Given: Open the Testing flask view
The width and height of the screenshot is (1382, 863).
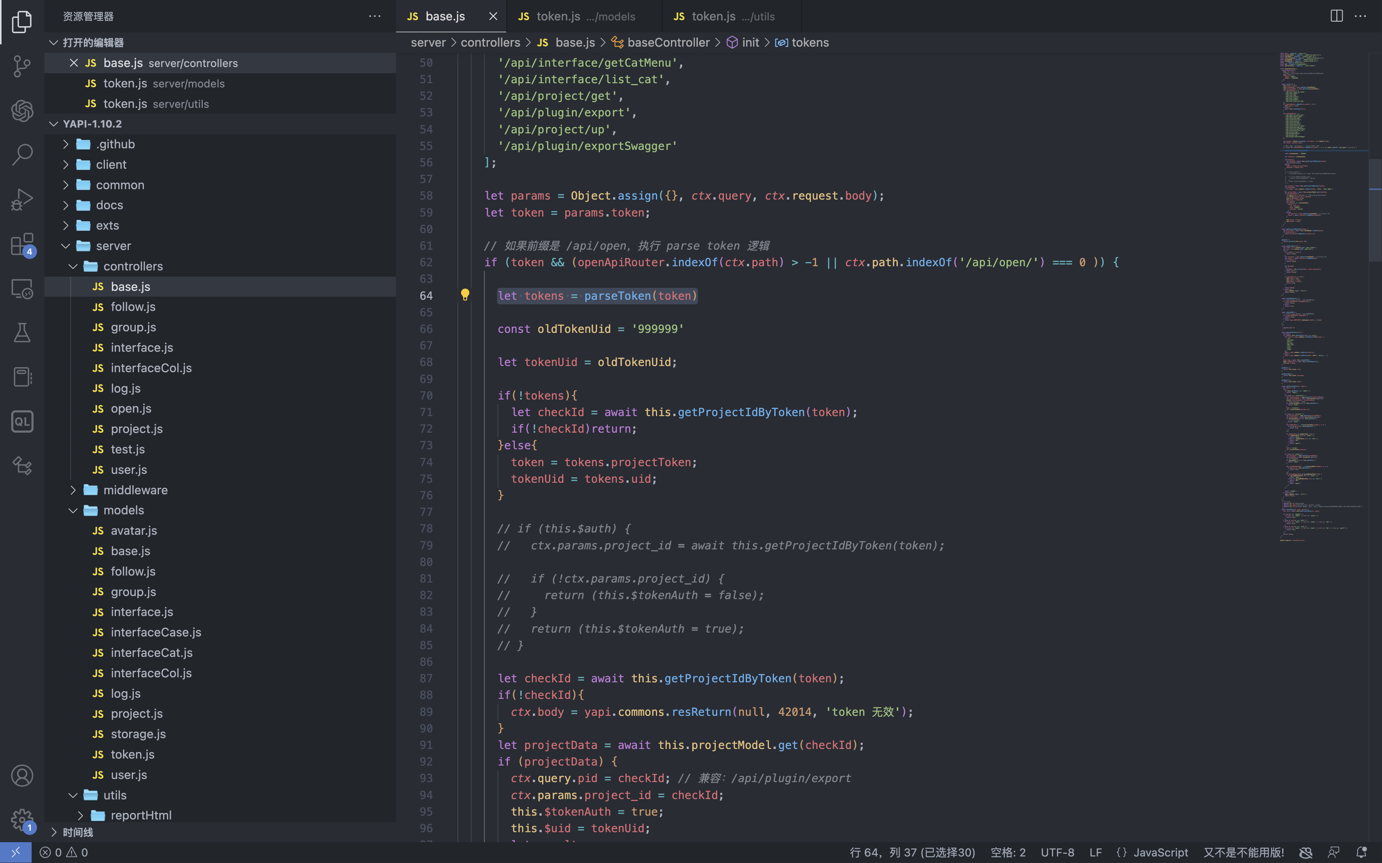Looking at the screenshot, I should [x=22, y=333].
